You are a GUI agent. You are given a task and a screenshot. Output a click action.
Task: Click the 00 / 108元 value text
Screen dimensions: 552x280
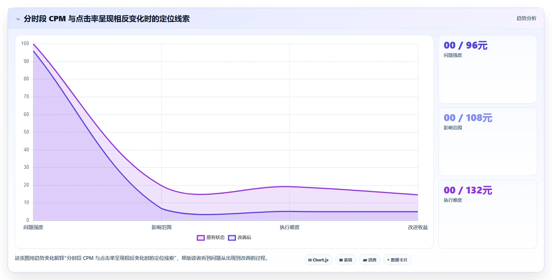[468, 118]
